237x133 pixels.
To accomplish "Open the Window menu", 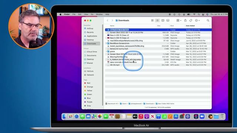I will 99,14.
